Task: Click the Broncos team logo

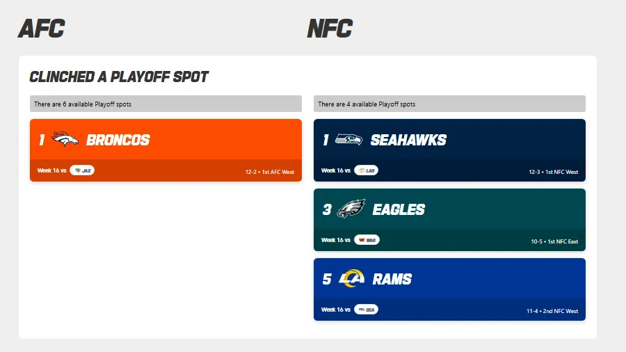Action: click(65, 140)
